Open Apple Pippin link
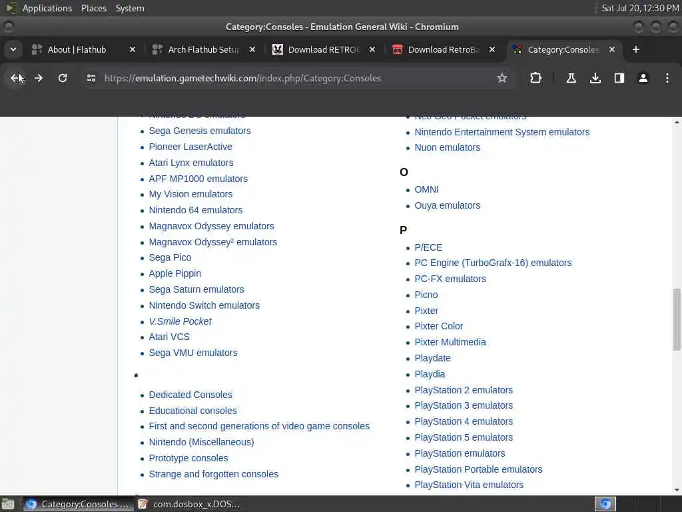The image size is (682, 512). [x=175, y=274]
